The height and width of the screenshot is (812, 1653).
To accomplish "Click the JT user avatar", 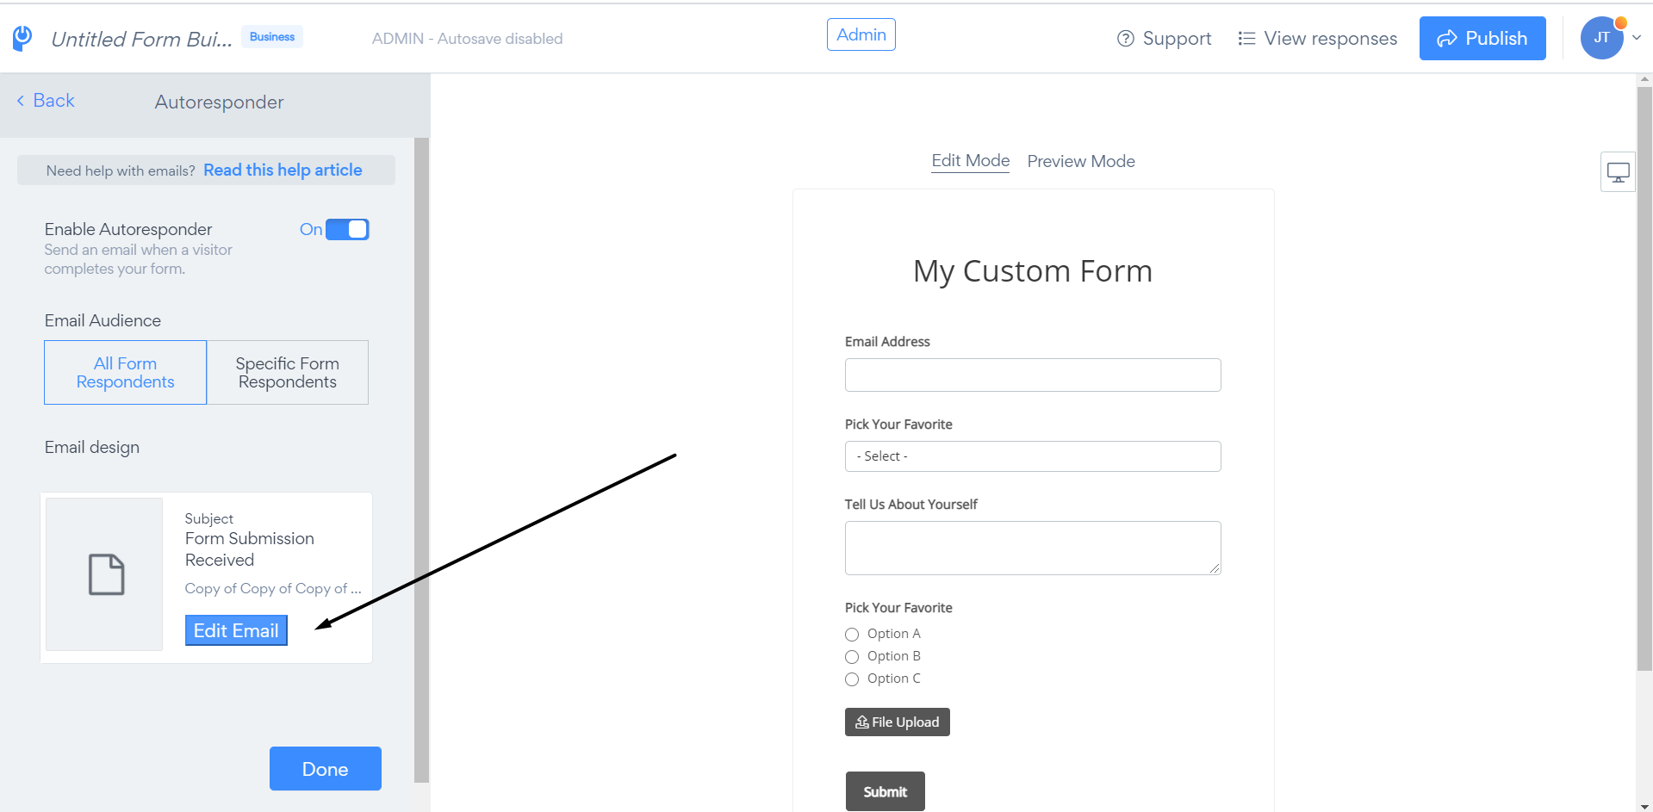I will pos(1601,38).
